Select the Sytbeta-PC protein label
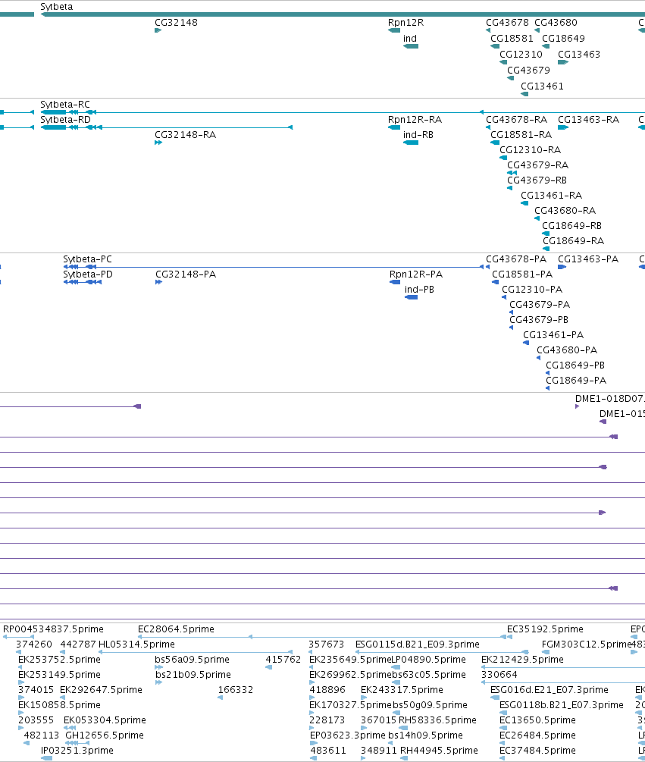 point(87,259)
